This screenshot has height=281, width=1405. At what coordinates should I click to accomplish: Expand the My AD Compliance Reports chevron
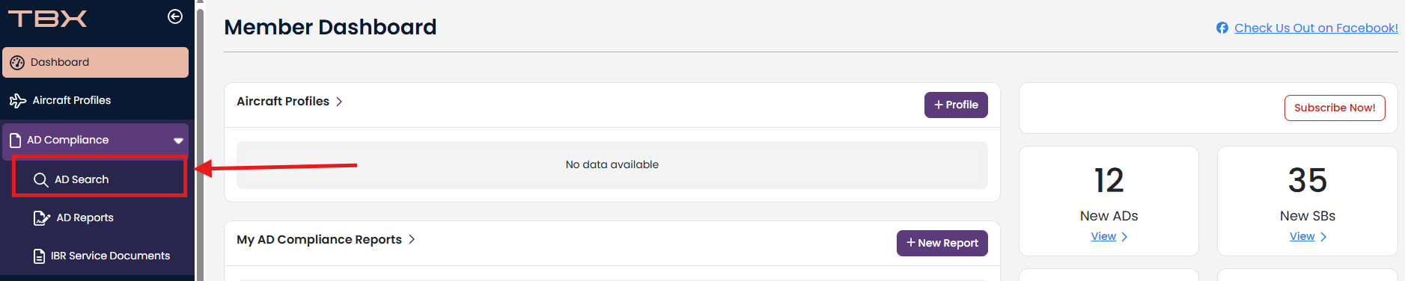tap(412, 239)
